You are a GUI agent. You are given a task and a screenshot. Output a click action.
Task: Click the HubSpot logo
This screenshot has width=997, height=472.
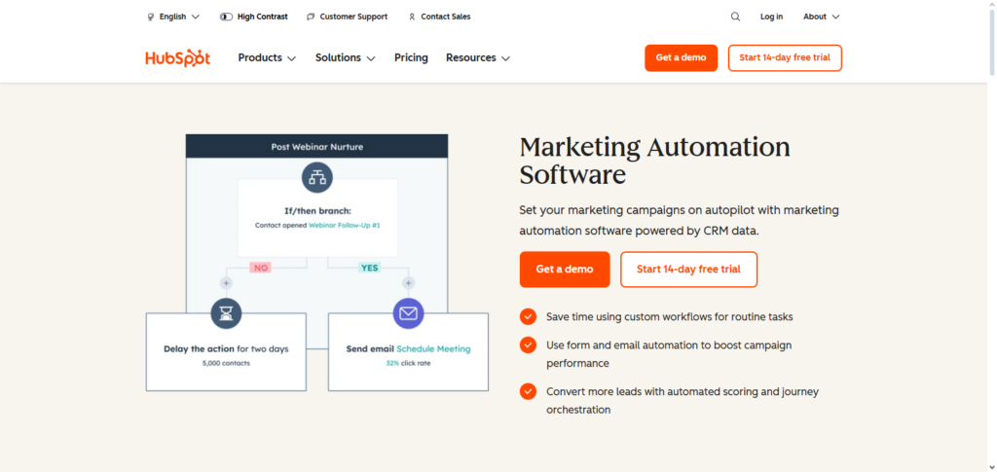(x=178, y=57)
